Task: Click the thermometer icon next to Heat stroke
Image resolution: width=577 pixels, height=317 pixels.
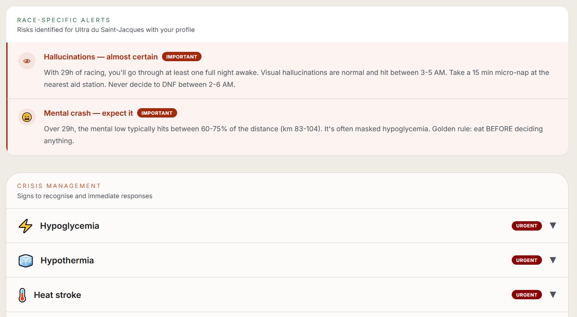Action: point(22,295)
